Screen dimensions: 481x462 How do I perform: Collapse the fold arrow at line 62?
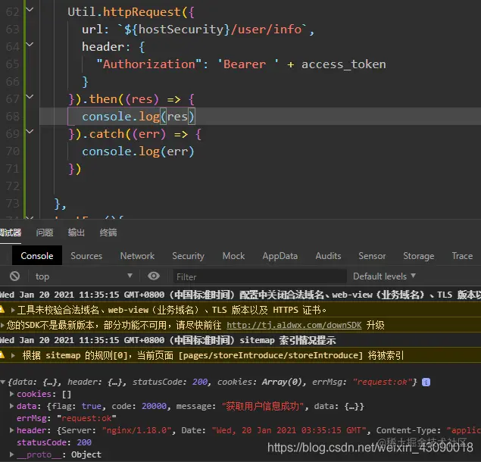click(x=30, y=10)
